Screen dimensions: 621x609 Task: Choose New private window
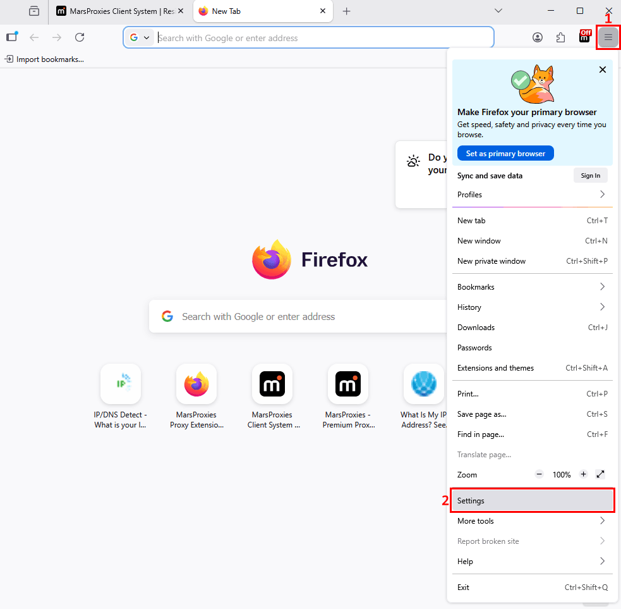(x=533, y=261)
